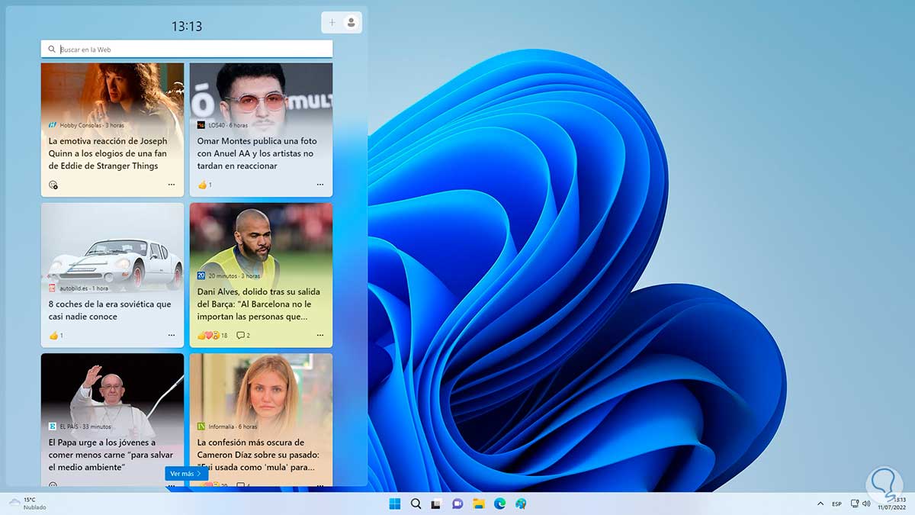Expand the hidden system tray icons chevron
The image size is (915, 515).
coord(820,504)
